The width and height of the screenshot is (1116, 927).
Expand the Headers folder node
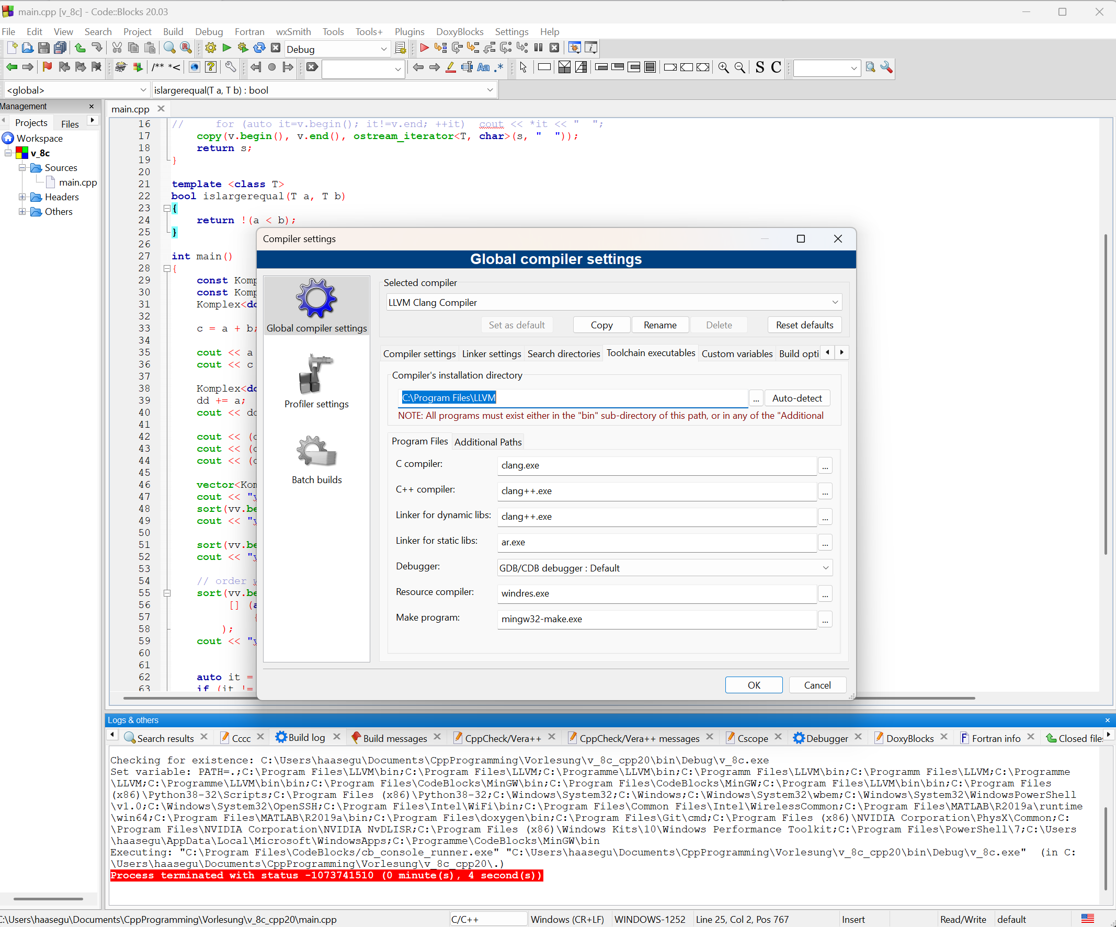pos(22,197)
